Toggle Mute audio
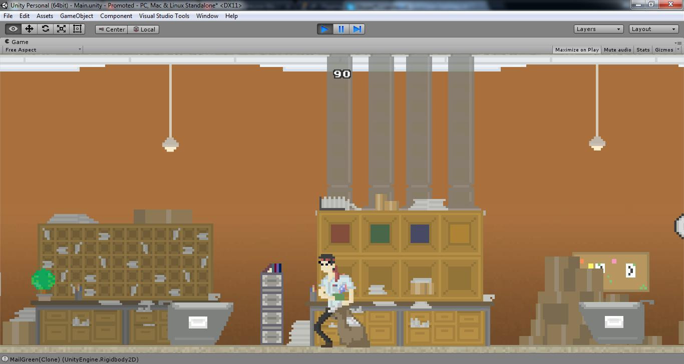The width and height of the screenshot is (684, 364). 617,49
